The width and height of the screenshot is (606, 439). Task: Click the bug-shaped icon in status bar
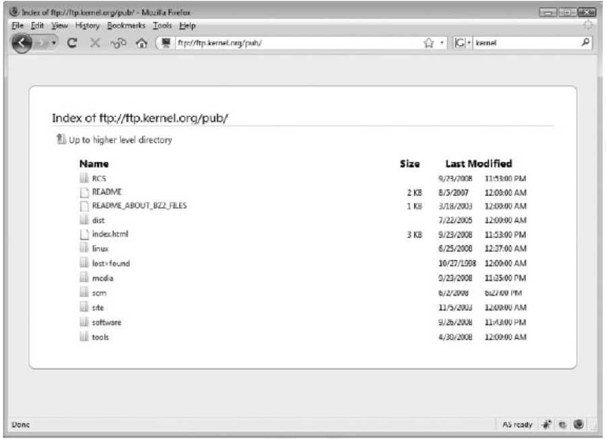(x=547, y=424)
